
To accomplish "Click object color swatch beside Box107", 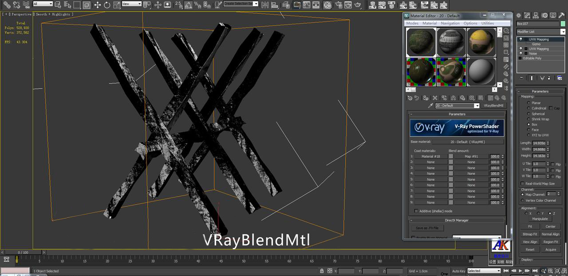I will [563, 24].
